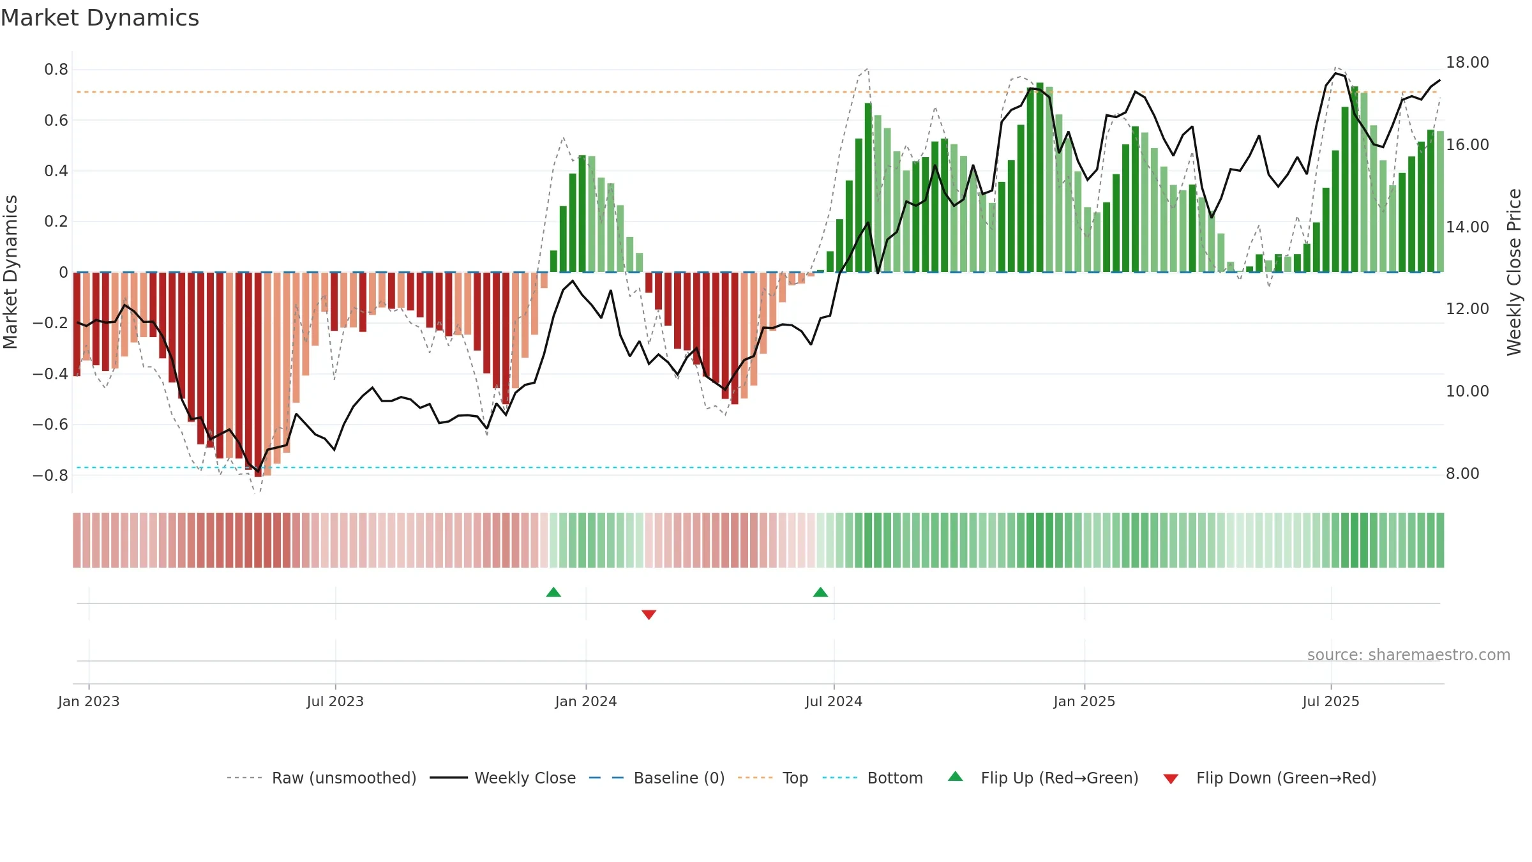
Task: Click the −0.8 left axis label
Action: (x=50, y=475)
